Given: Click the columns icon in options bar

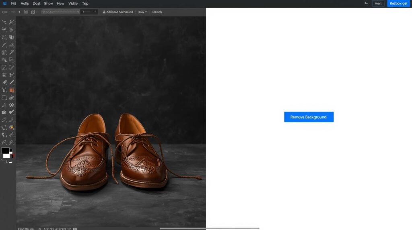Looking at the screenshot, I should click(26, 12).
